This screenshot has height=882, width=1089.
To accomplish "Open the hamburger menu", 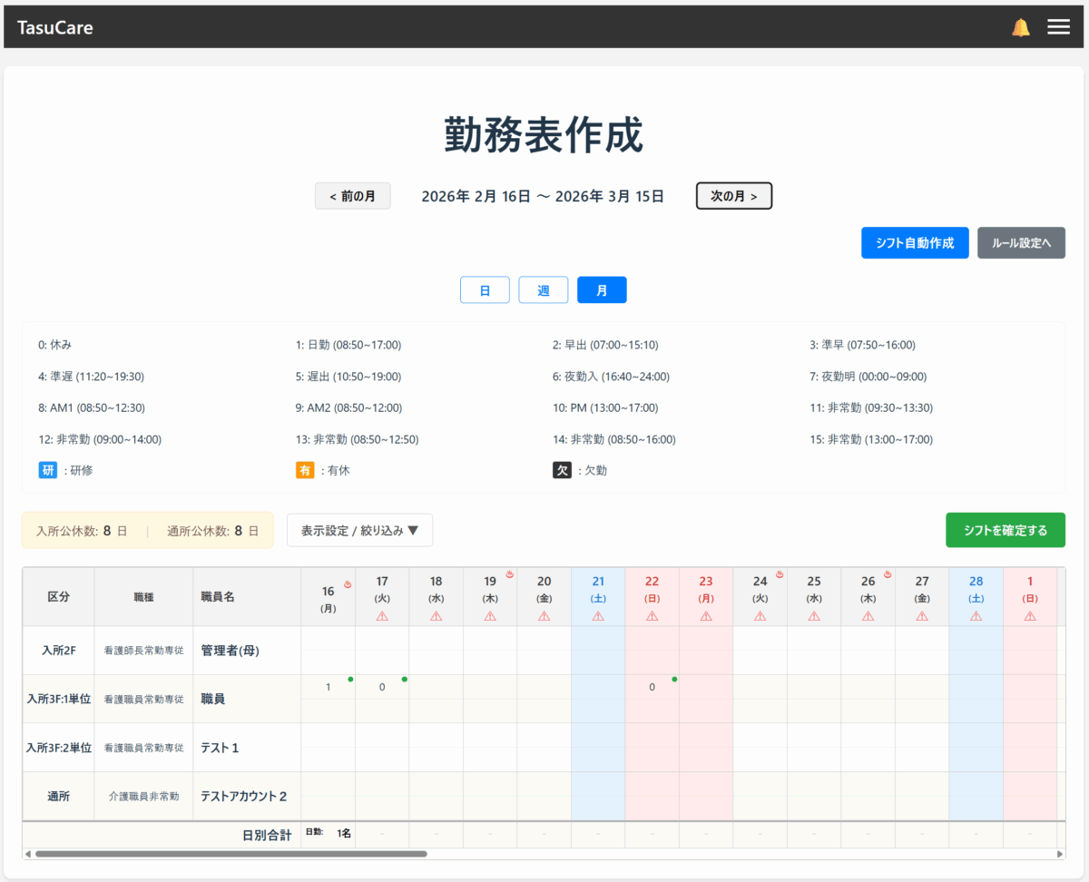I will click(x=1058, y=27).
